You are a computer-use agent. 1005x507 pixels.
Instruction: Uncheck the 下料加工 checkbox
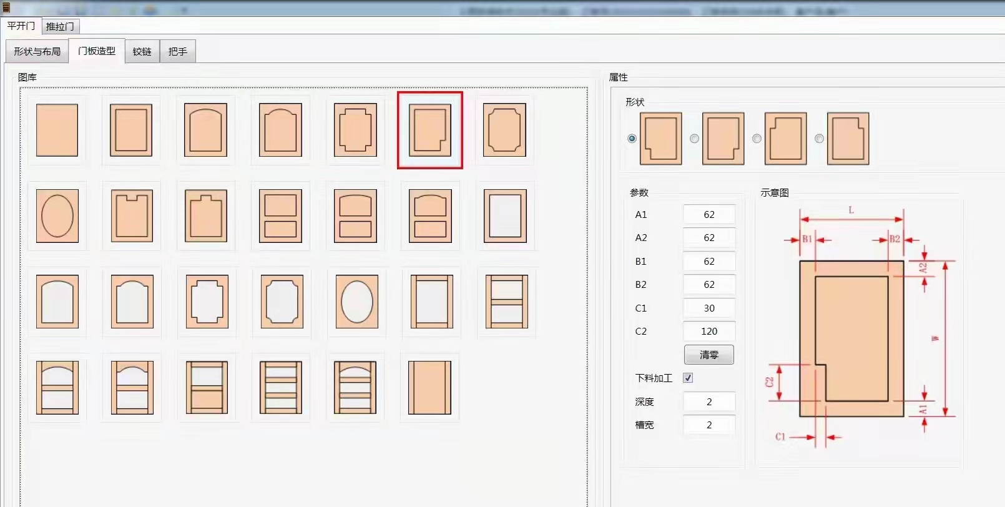click(x=688, y=378)
